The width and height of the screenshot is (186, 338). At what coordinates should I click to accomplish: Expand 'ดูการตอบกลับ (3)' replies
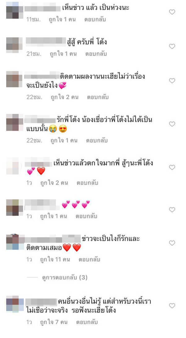coord(65,277)
